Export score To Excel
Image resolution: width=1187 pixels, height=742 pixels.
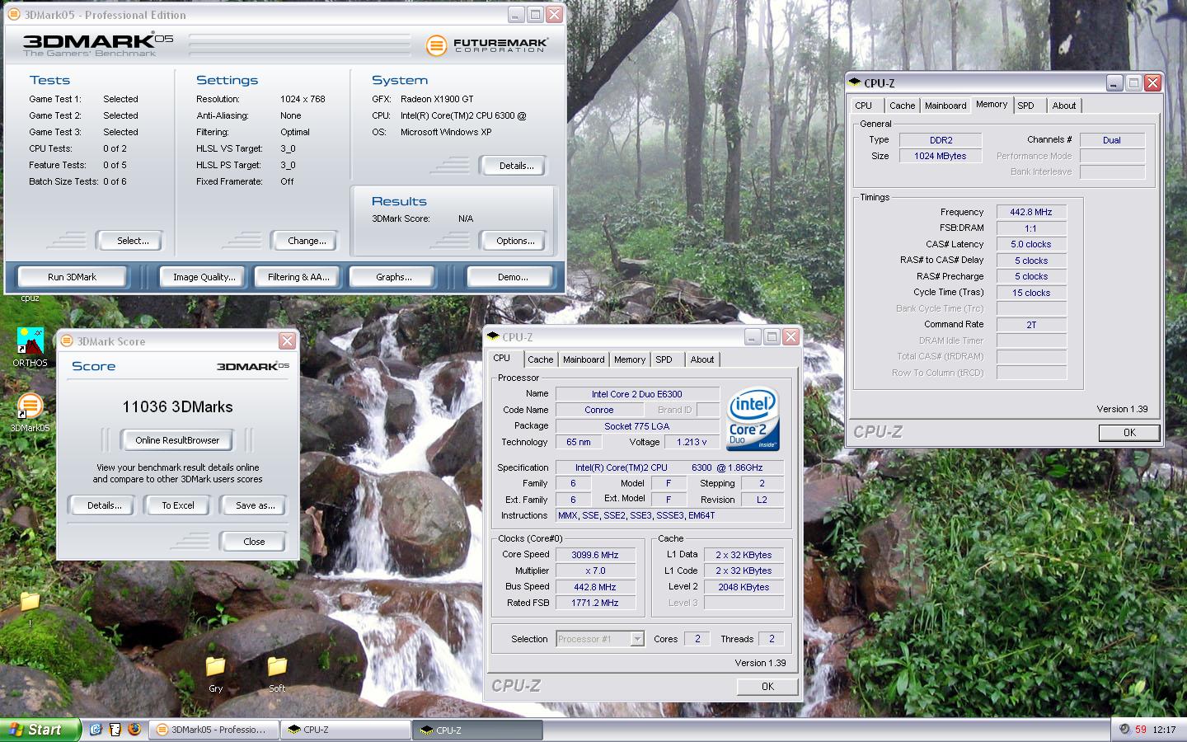coord(178,505)
